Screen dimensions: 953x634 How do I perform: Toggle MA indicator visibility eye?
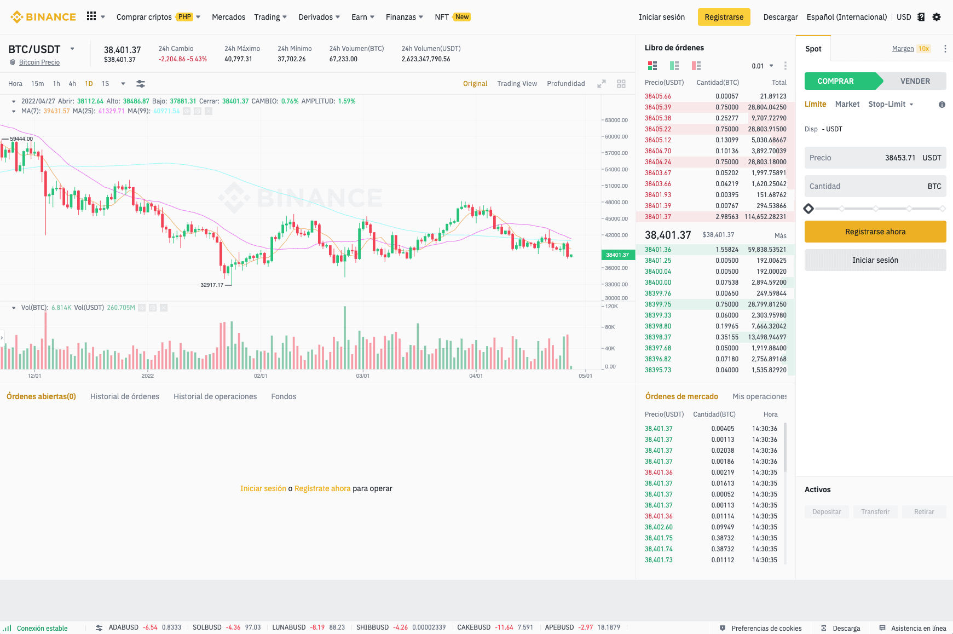tap(187, 111)
